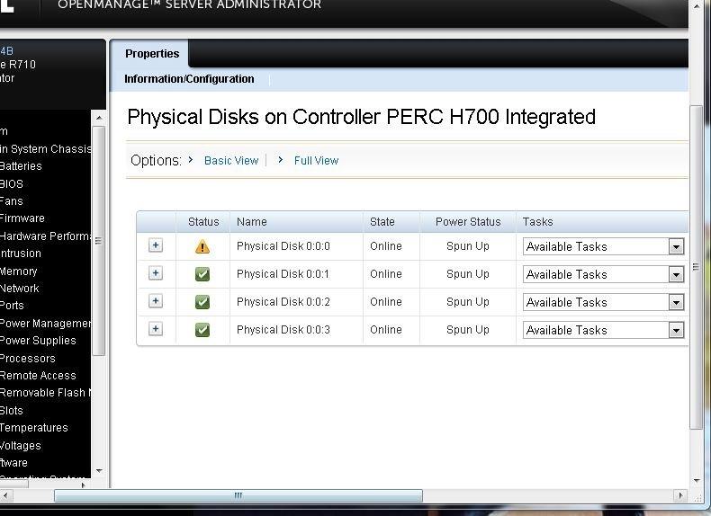Click the green check icon for Disk 0:0:1

202,274
